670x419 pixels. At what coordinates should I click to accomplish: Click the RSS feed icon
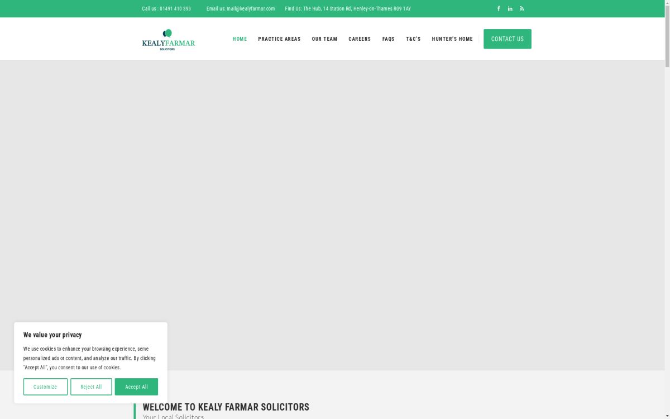(521, 8)
